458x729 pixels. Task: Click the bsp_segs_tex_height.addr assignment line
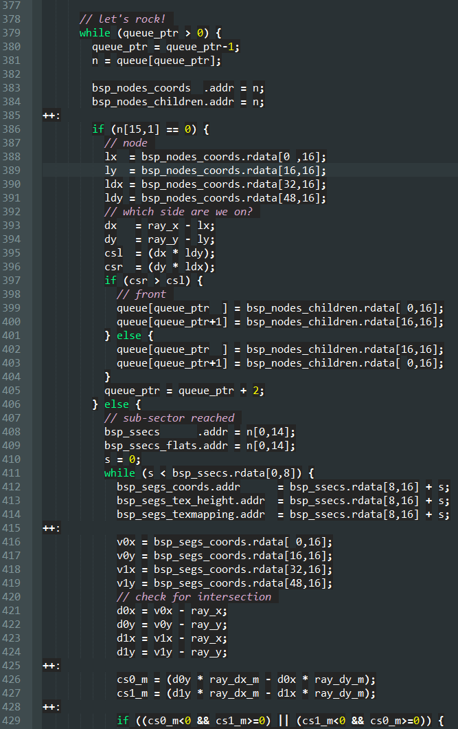283,501
